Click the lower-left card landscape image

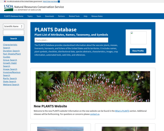[60, 129]
